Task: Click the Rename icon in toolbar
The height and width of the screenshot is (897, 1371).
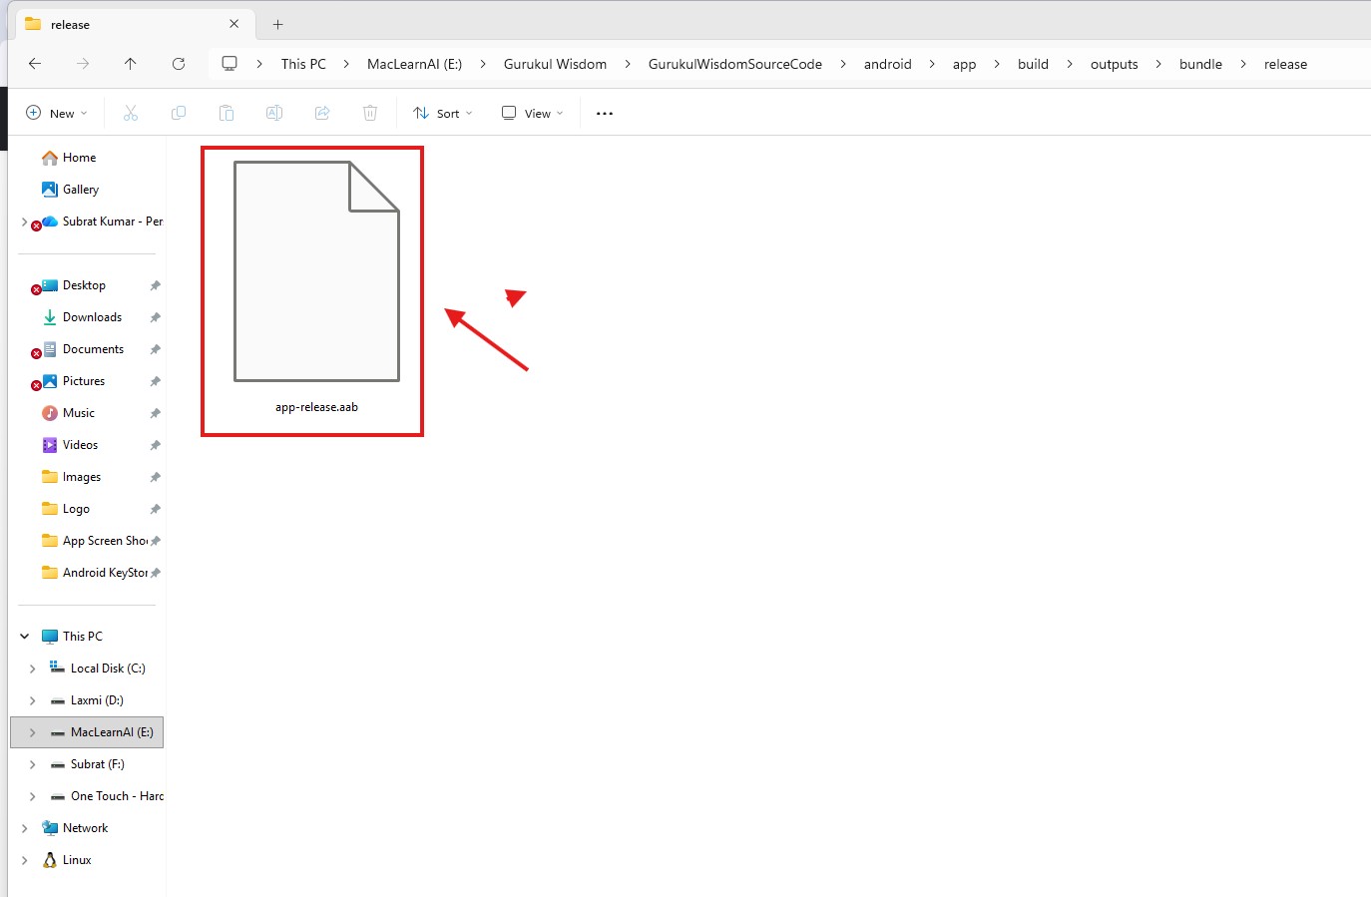Action: [274, 114]
